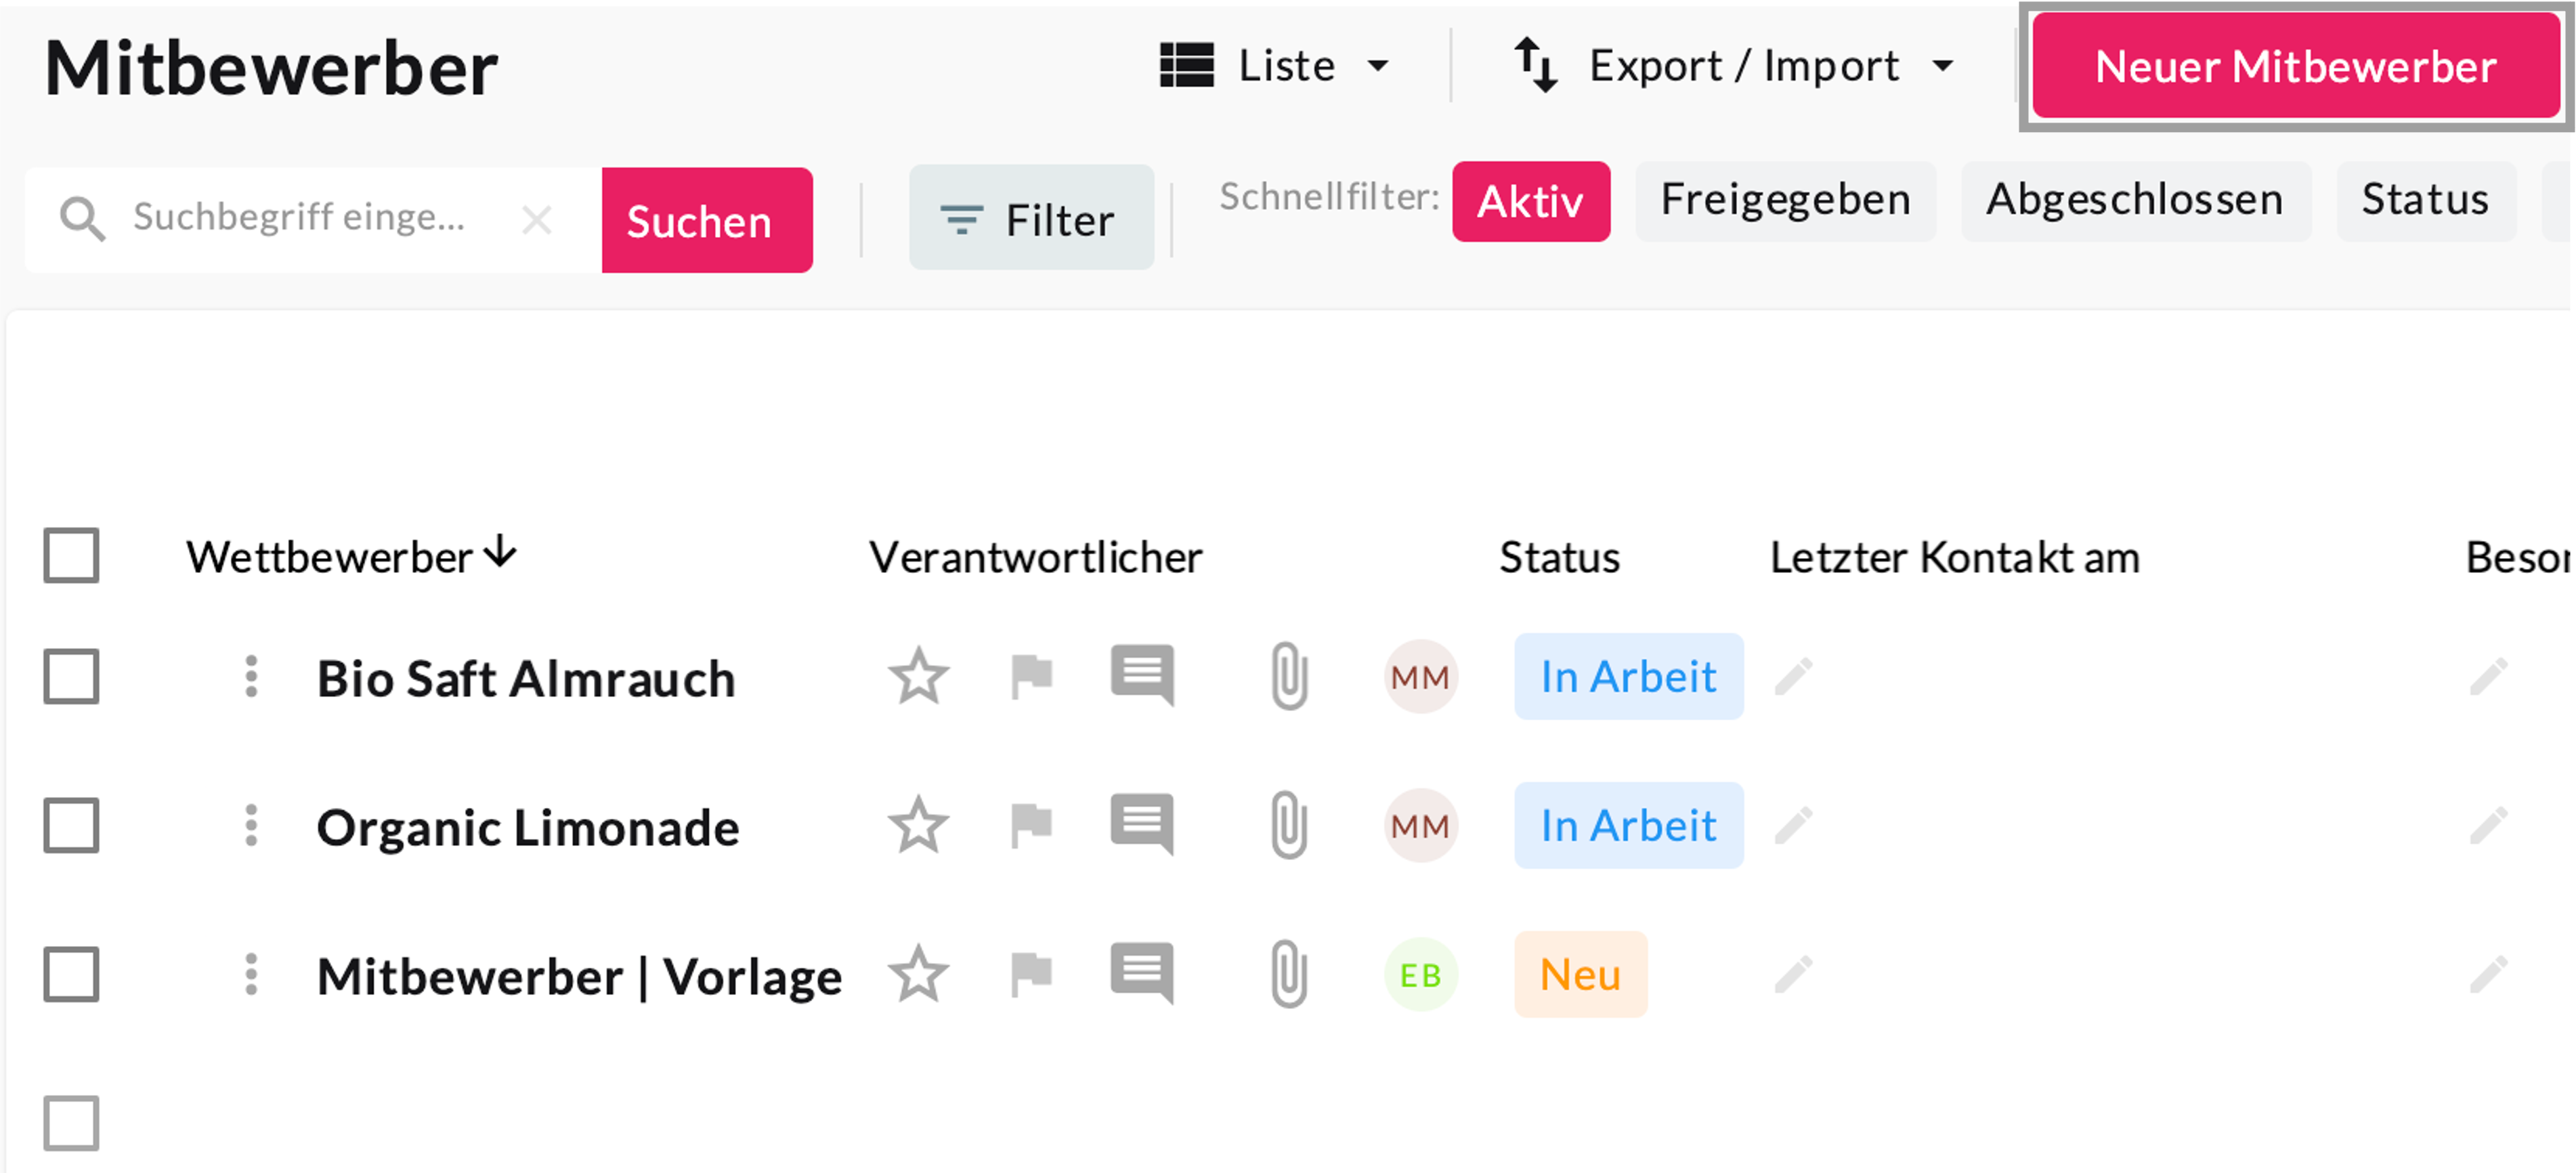Screen dimensions: 2576x1173
Task: Click the In Arbeit status badge for Organic Limonade
Action: pos(1628,826)
